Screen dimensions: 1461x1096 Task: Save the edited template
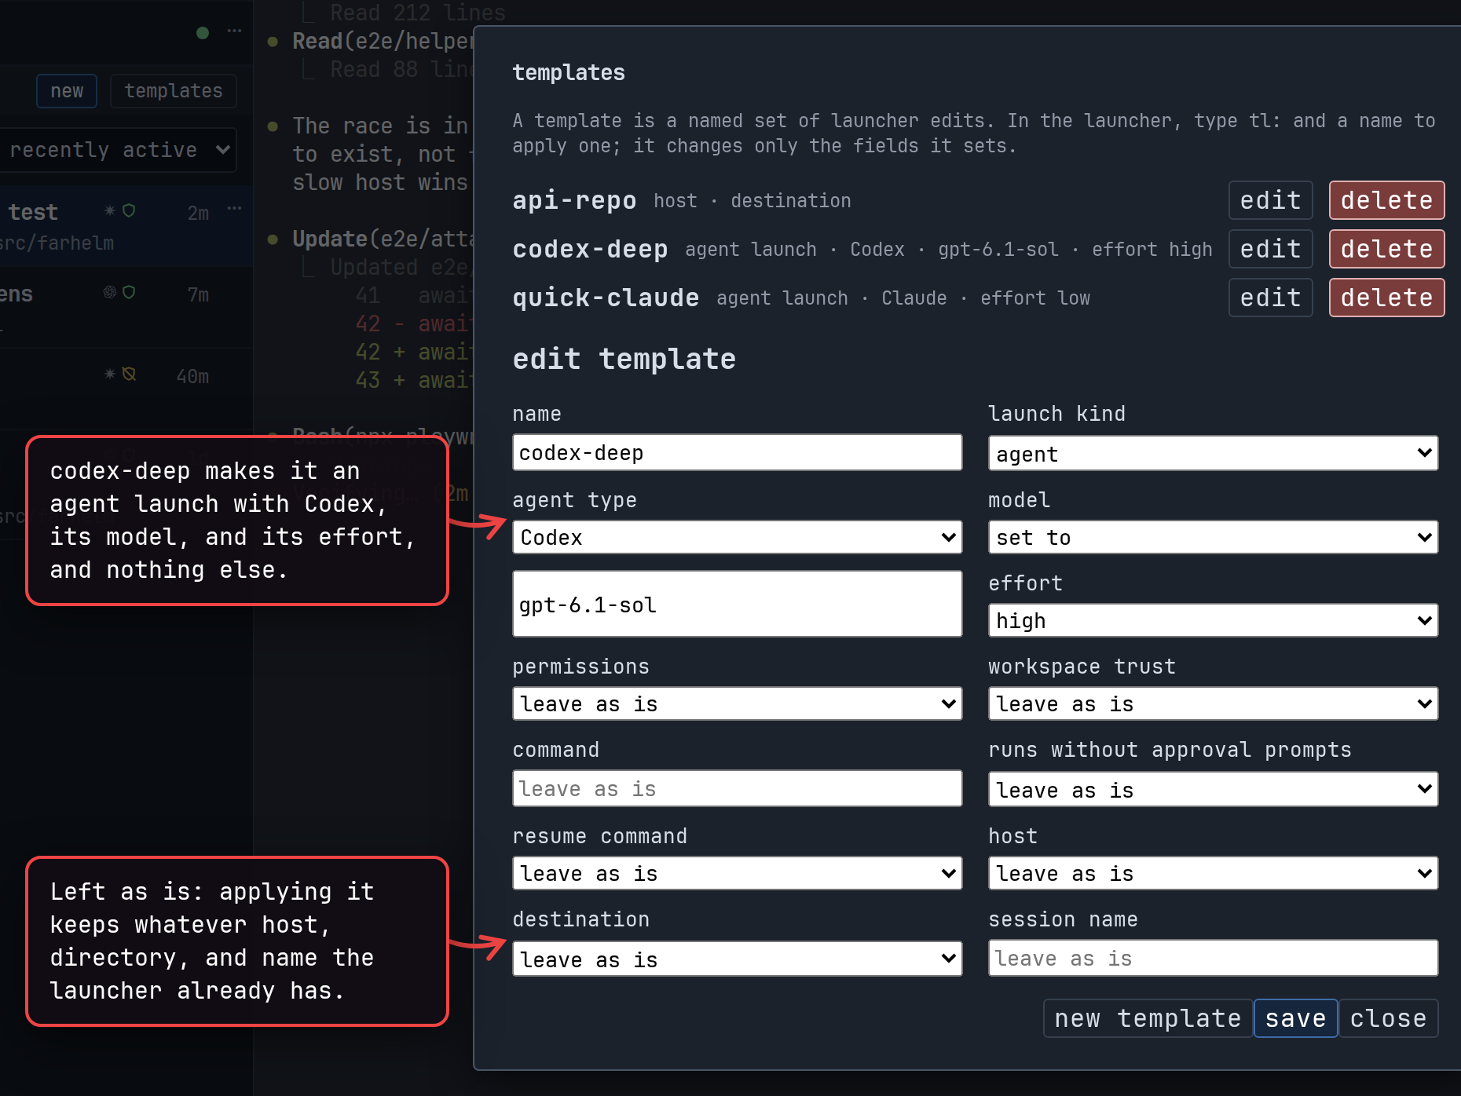[1295, 1018]
